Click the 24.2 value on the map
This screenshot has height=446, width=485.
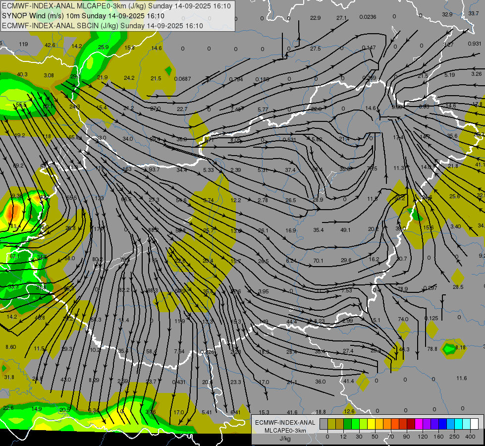129,78
